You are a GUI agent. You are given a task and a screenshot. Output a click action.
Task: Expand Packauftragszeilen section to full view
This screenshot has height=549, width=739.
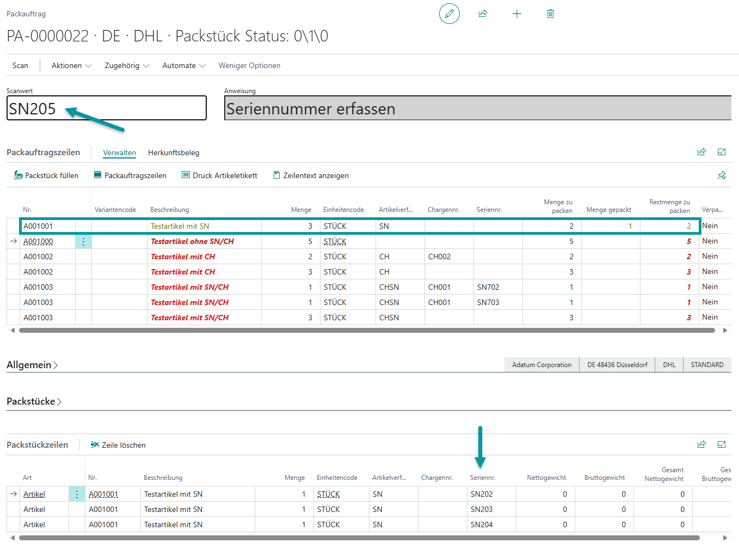pos(722,152)
